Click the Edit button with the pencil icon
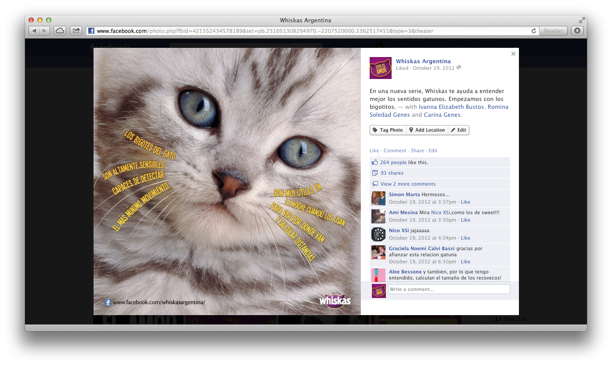This screenshot has height=366, width=612. (x=458, y=130)
